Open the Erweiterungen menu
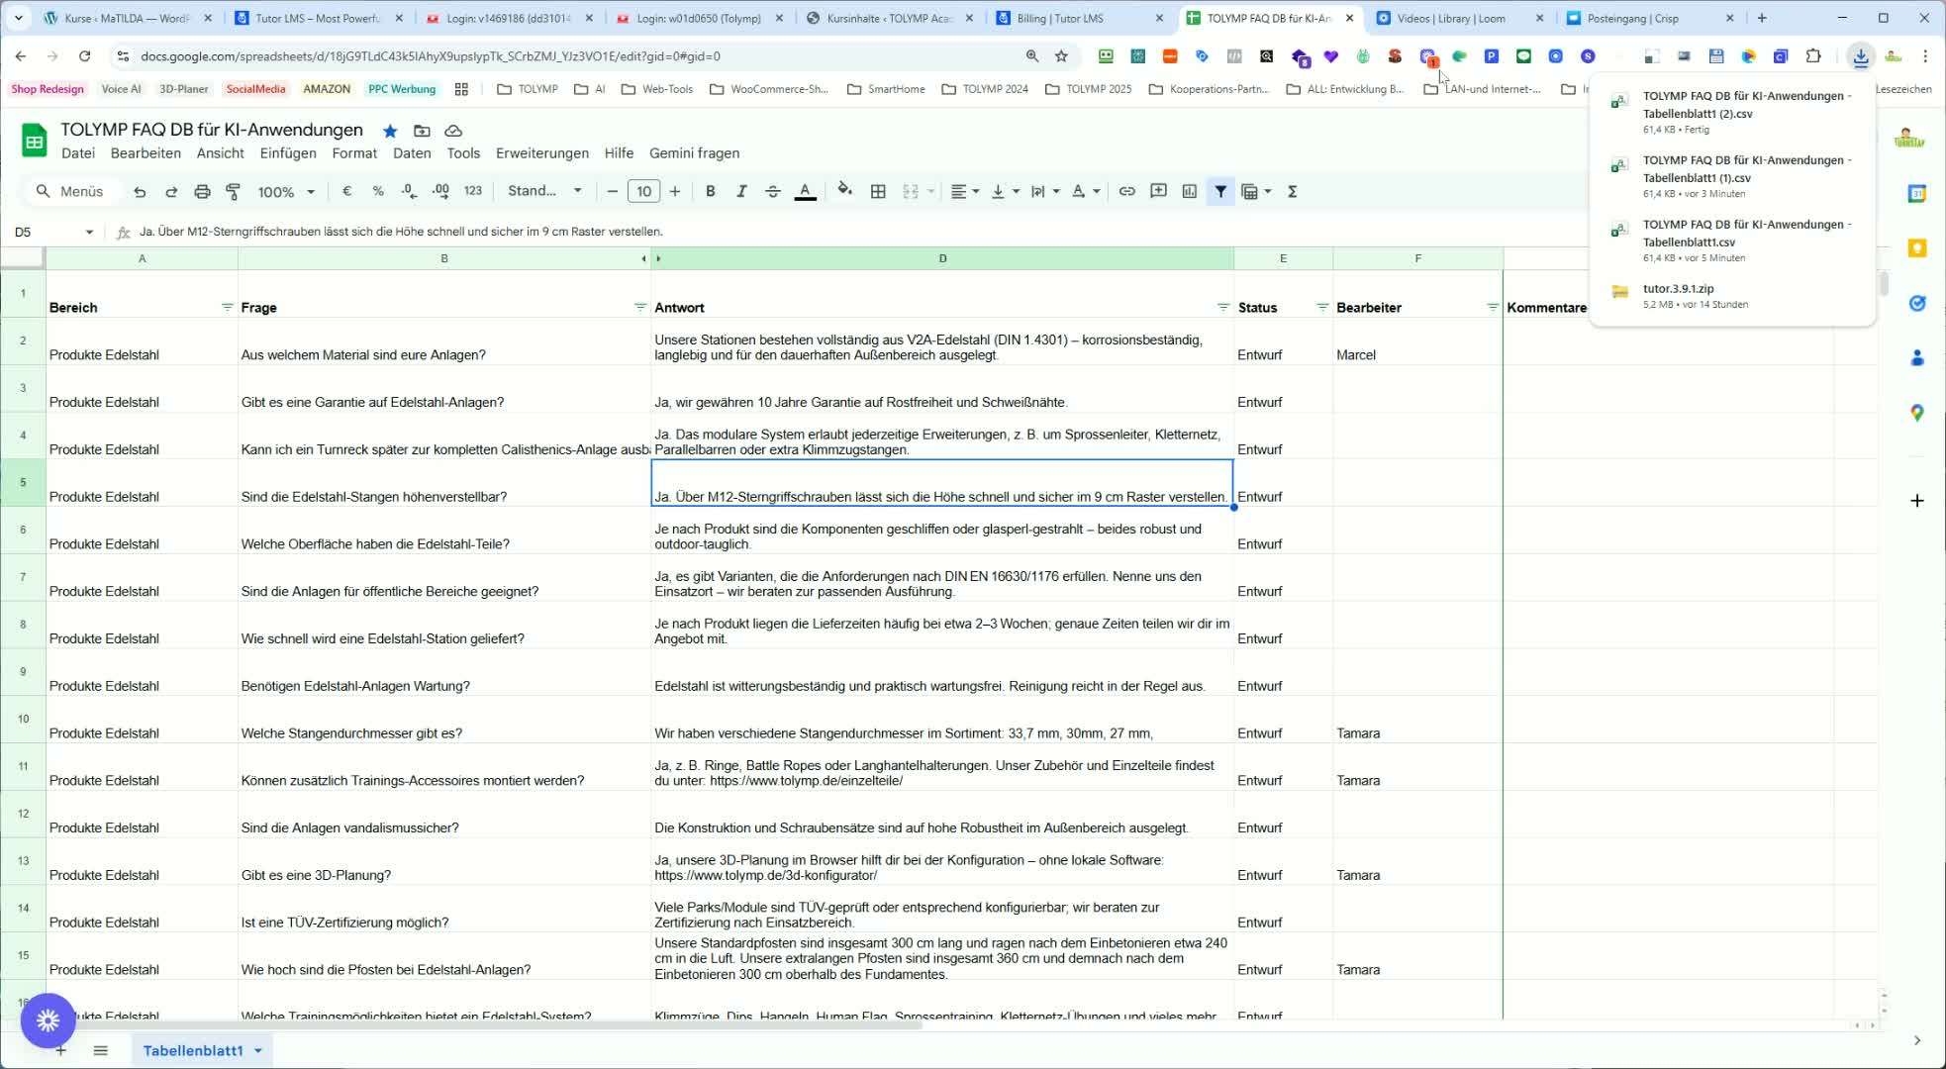Image resolution: width=1946 pixels, height=1069 pixels. [541, 153]
